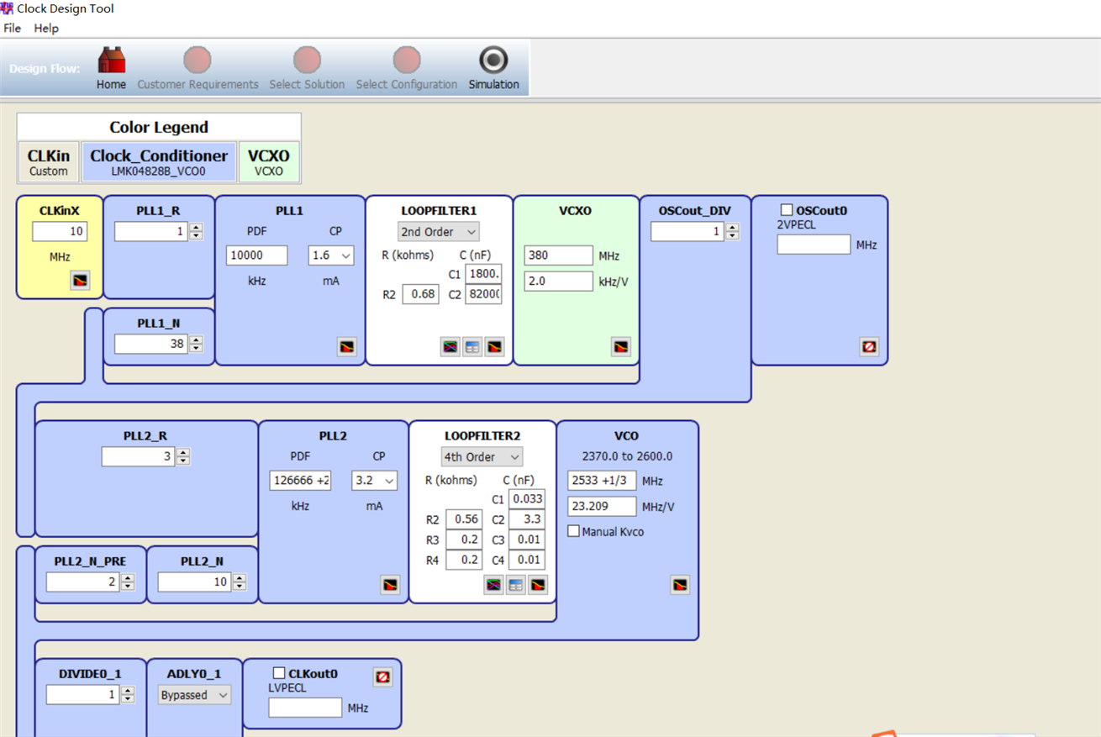Viewport: 1101px width, 737px height.
Task: Increment the PLL2_N value with the up arrow
Action: 240,577
